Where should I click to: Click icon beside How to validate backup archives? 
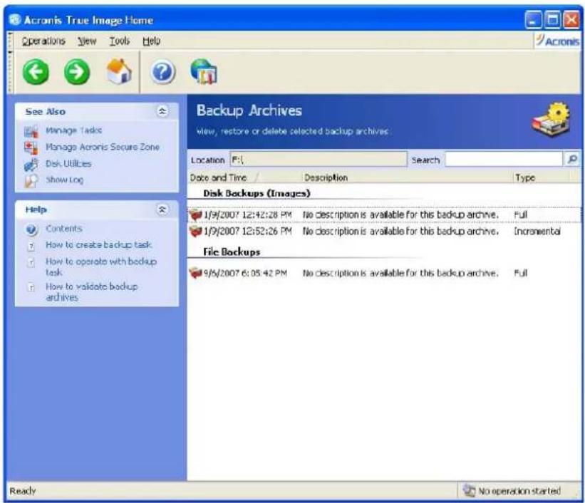tap(31, 287)
